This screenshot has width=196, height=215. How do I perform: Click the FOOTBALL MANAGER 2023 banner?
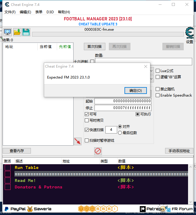click(x=98, y=19)
